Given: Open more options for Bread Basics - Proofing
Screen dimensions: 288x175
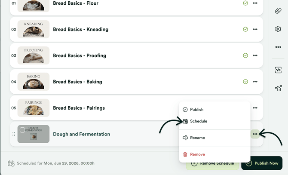Looking at the screenshot, I should 255,55.
